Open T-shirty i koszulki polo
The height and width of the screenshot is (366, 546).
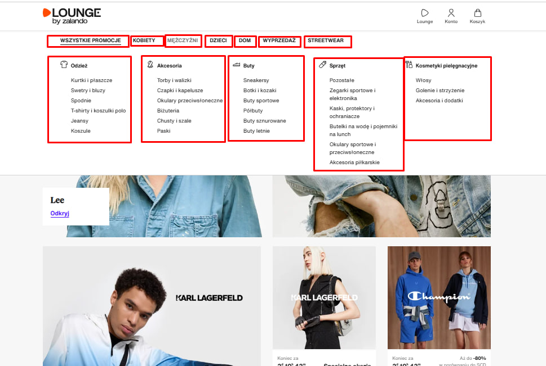[99, 111]
